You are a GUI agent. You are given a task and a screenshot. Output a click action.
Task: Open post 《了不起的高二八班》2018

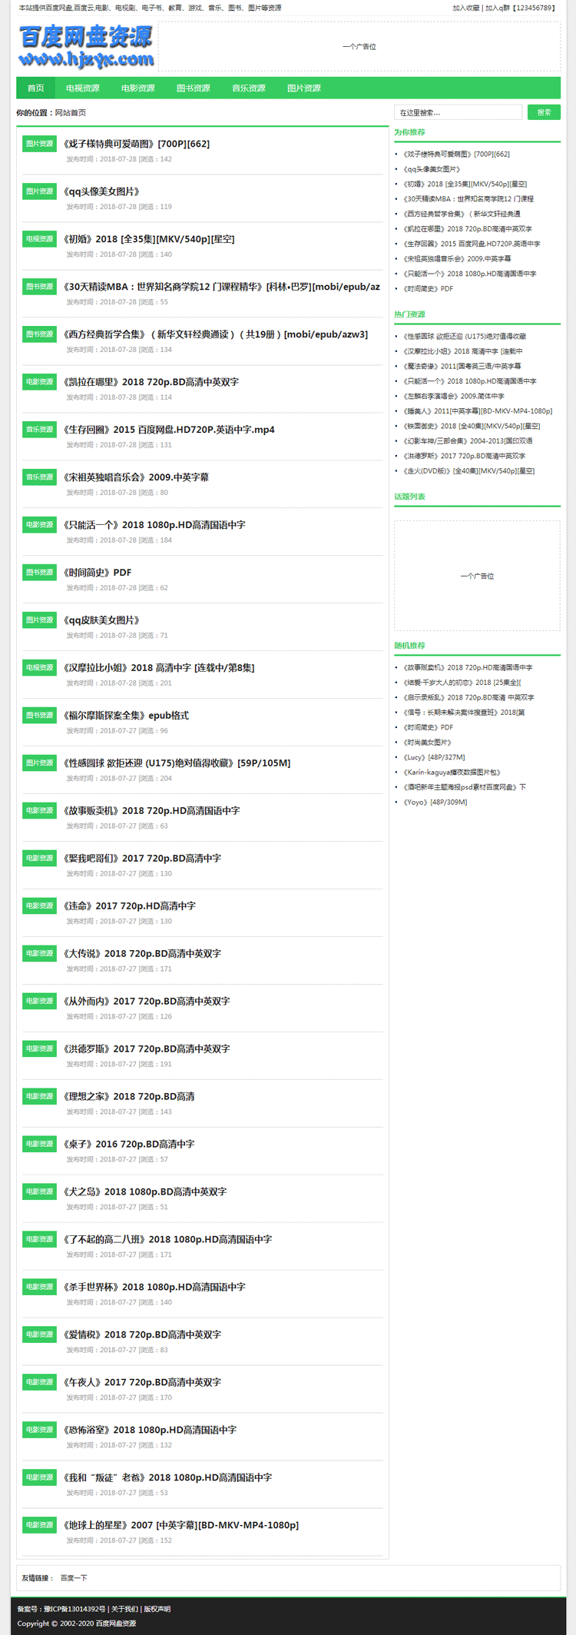[x=167, y=1240]
